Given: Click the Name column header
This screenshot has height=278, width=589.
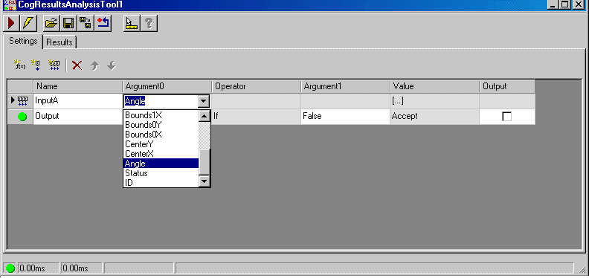Looking at the screenshot, I should click(78, 86).
